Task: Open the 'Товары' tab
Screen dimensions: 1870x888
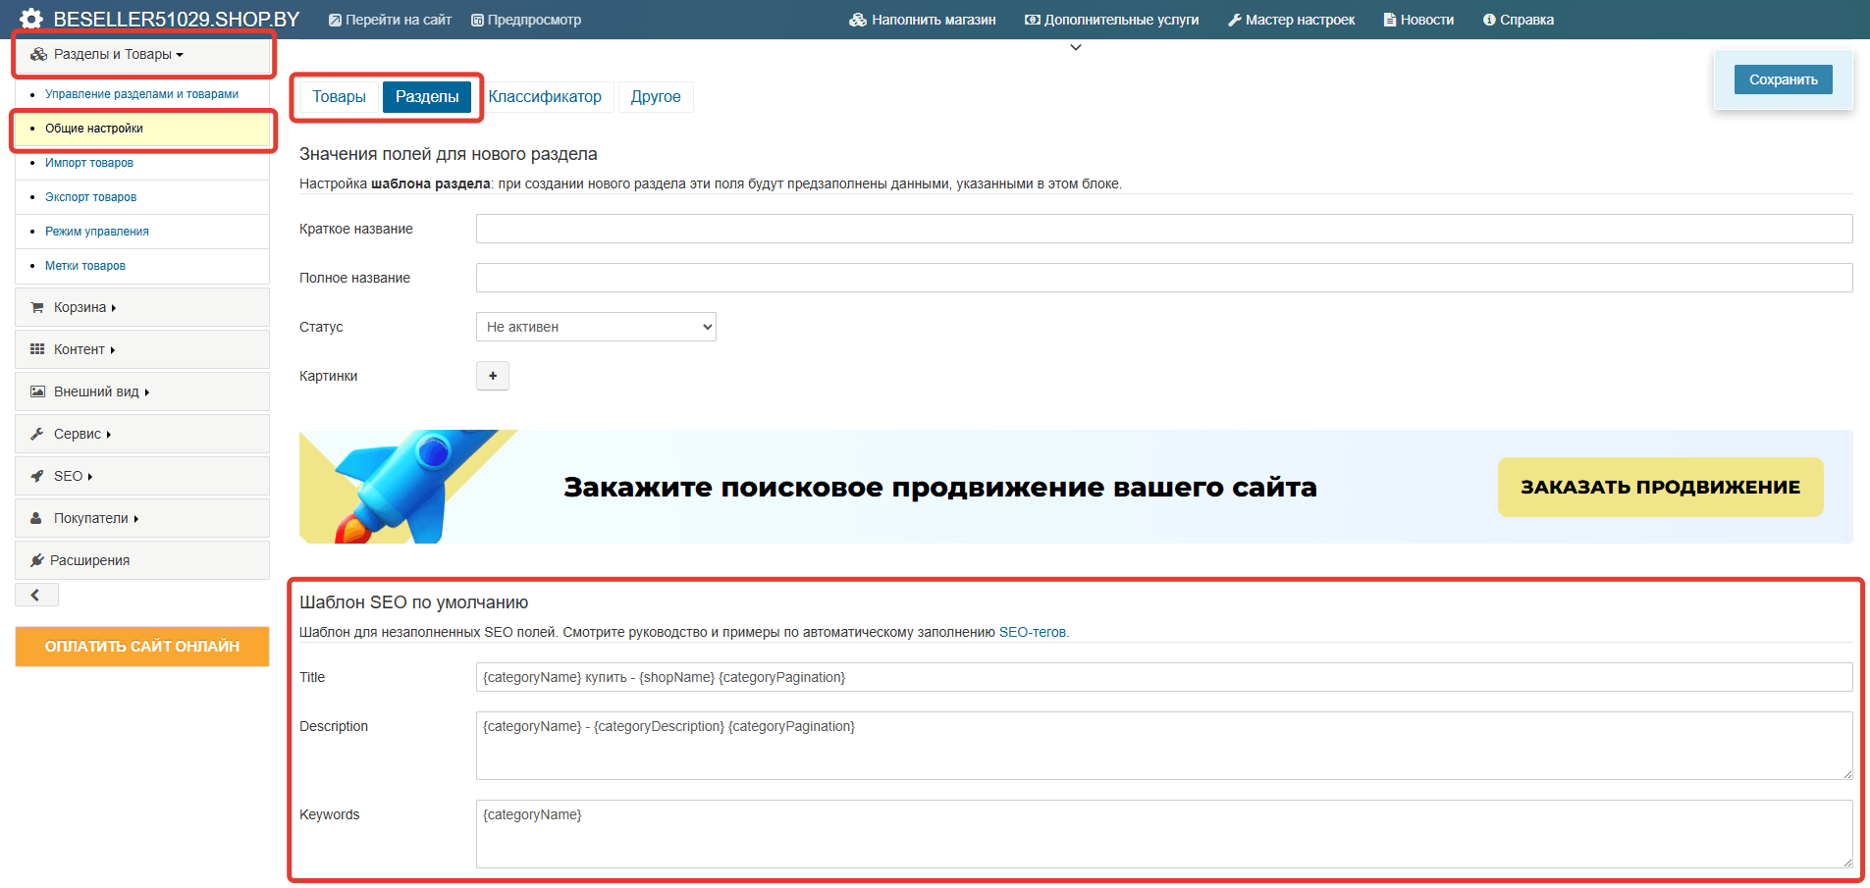Action: 339,96
